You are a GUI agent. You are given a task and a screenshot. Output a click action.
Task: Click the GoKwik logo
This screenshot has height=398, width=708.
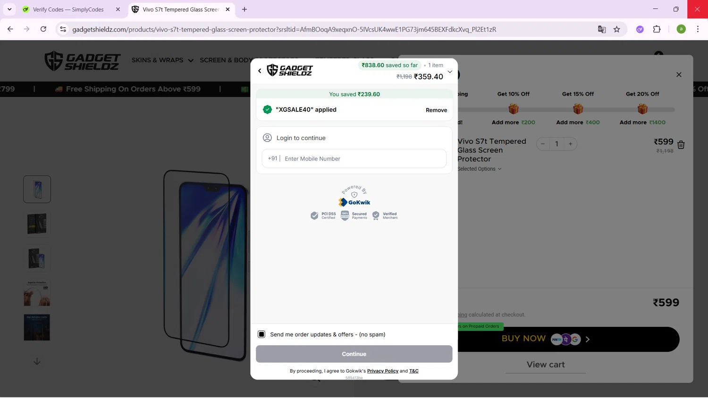coord(354,202)
